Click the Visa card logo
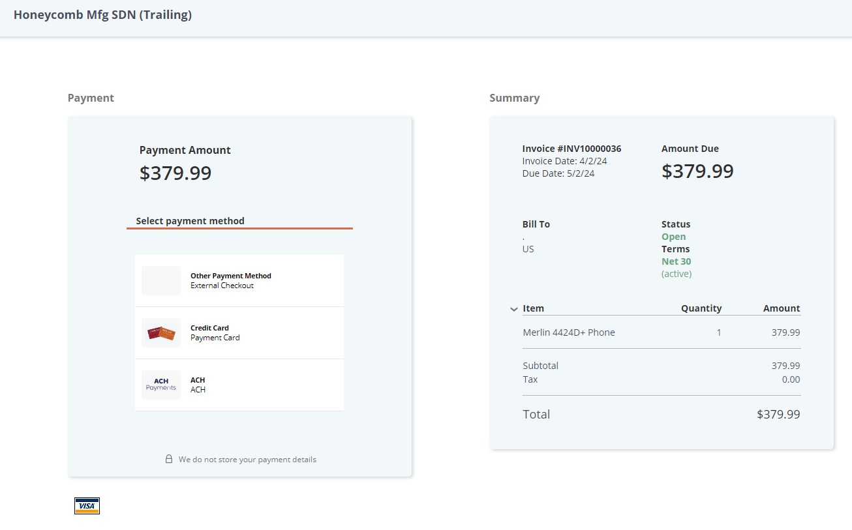This screenshot has width=852, height=530. tap(87, 506)
